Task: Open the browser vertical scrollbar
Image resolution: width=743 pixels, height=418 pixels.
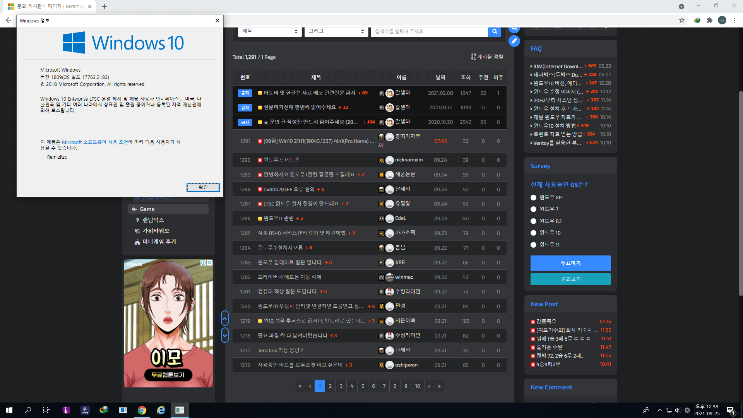Action: click(741, 194)
